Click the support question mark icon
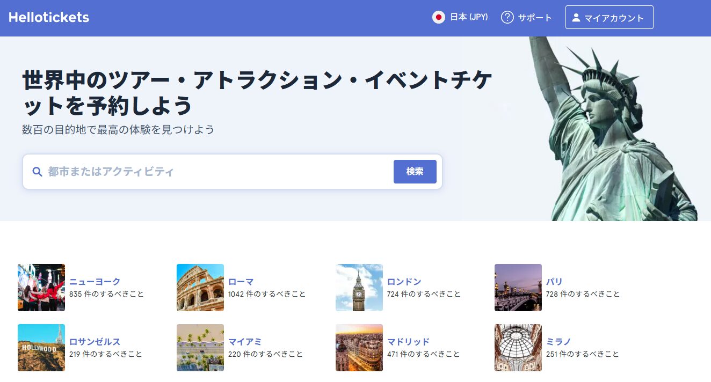This screenshot has width=711, height=382. tap(507, 17)
